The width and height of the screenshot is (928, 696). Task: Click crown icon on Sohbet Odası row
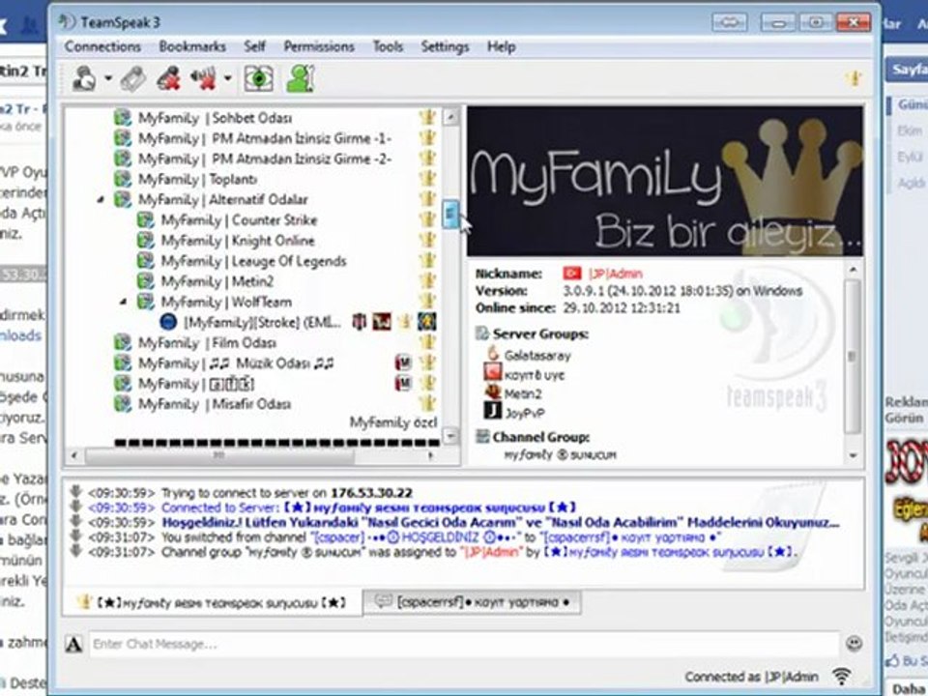[427, 117]
